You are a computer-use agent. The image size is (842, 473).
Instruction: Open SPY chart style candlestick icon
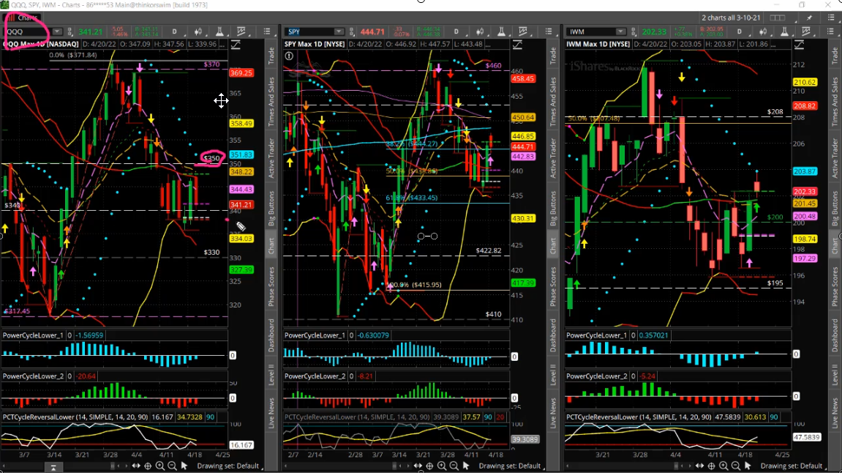click(480, 31)
